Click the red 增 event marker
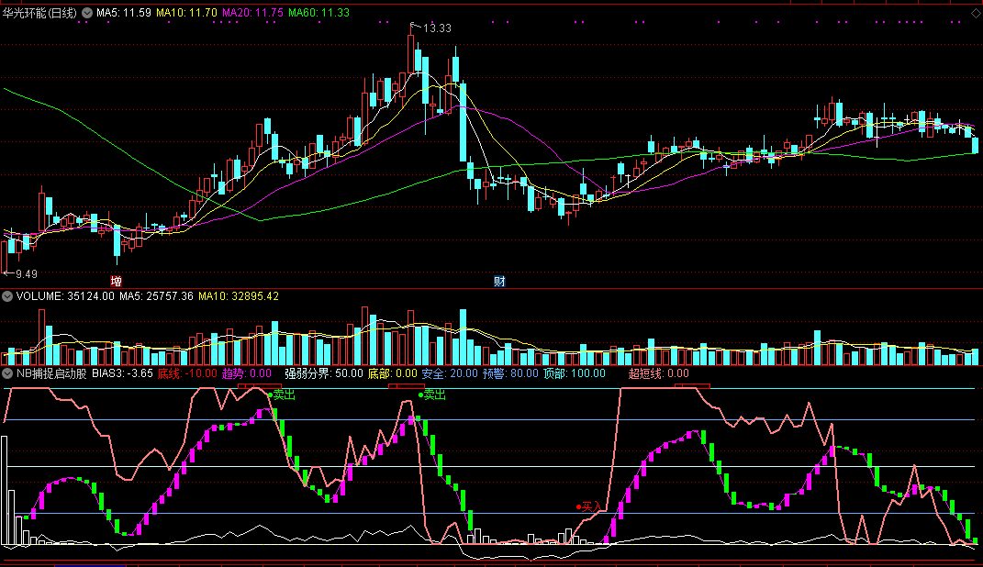Viewport: 983px width, 567px height. 116,282
